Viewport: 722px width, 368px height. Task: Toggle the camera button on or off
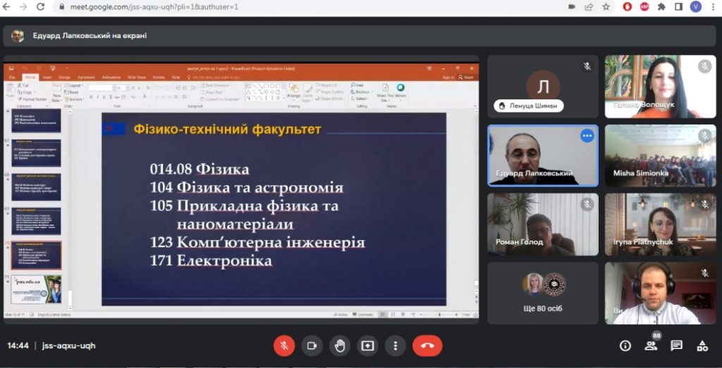(312, 346)
